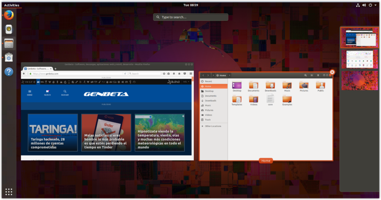Select the Documents folder icon in Home
This screenshot has height=200, width=381.
point(253,86)
